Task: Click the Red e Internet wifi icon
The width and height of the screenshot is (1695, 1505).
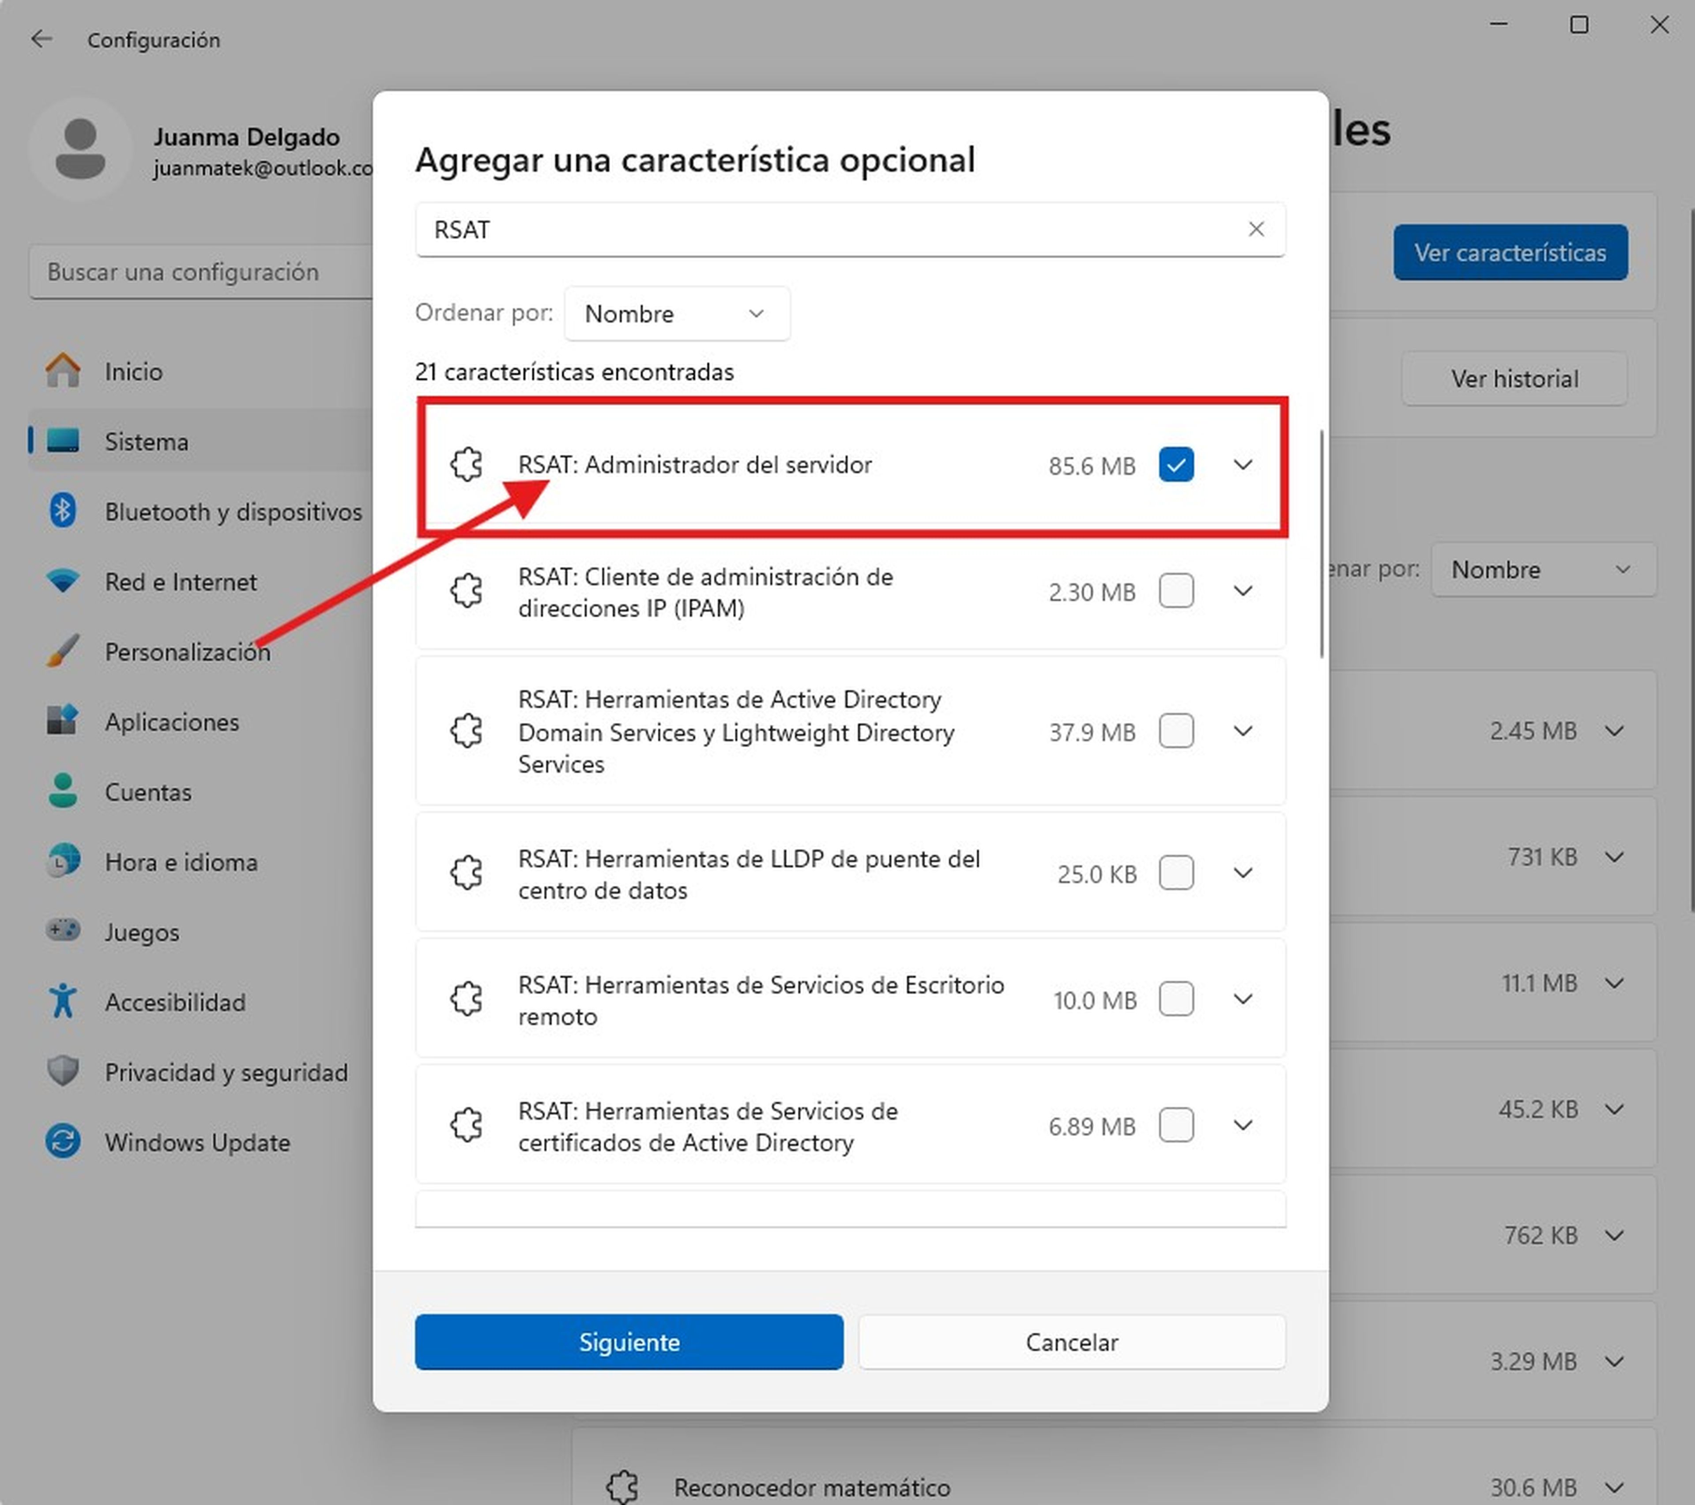Action: tap(63, 581)
